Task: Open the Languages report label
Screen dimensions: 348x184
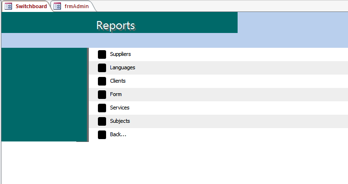Action: 122,67
